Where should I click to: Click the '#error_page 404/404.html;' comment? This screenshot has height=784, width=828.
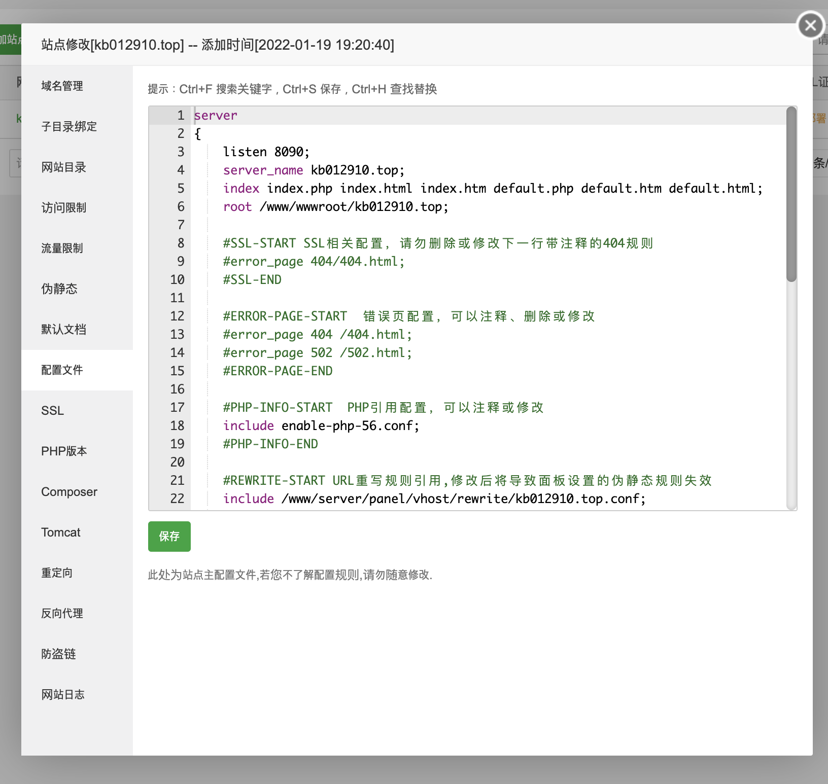314,262
